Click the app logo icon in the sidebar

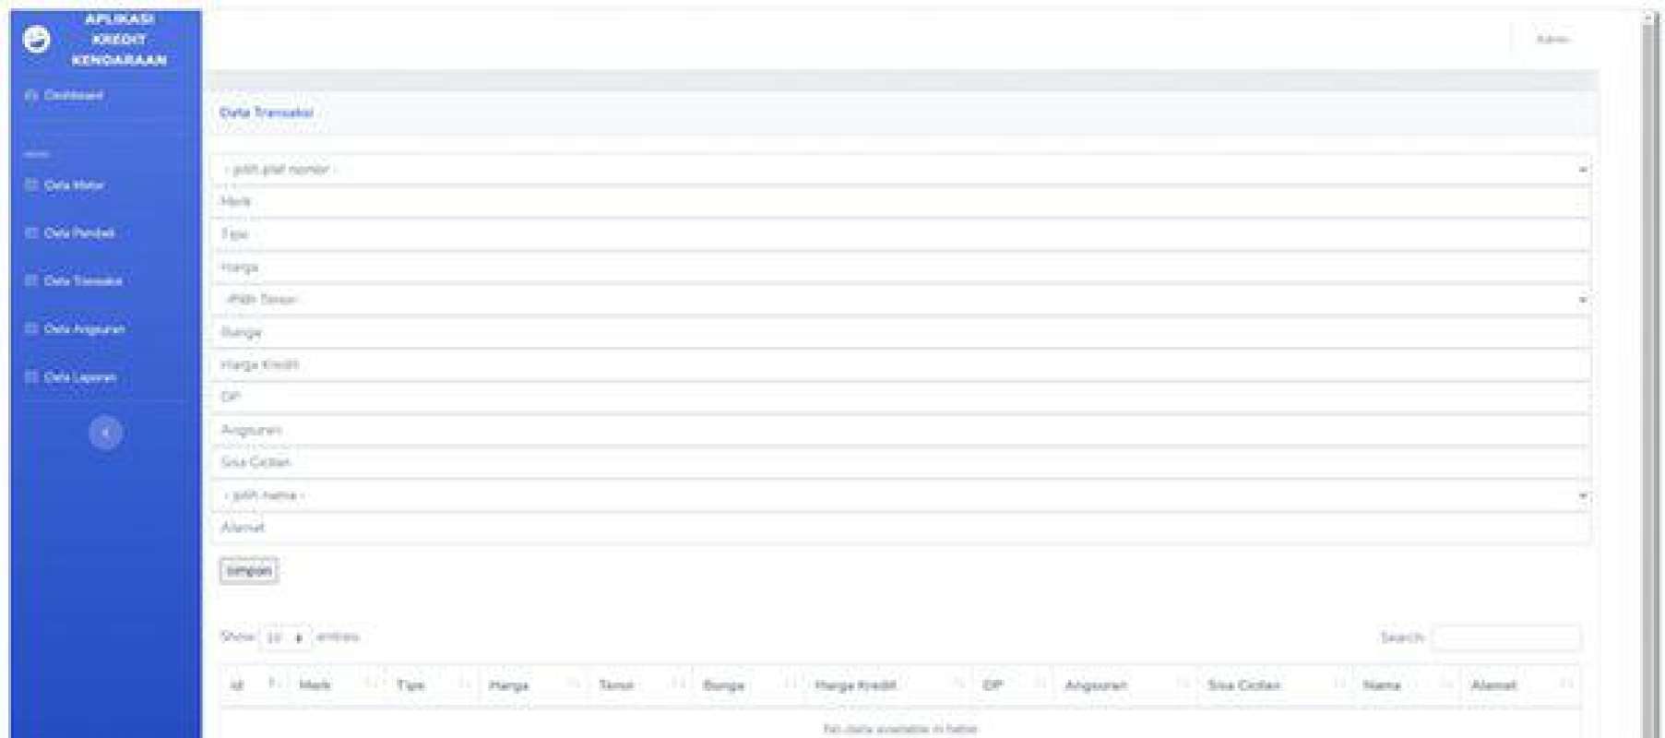click(x=37, y=40)
